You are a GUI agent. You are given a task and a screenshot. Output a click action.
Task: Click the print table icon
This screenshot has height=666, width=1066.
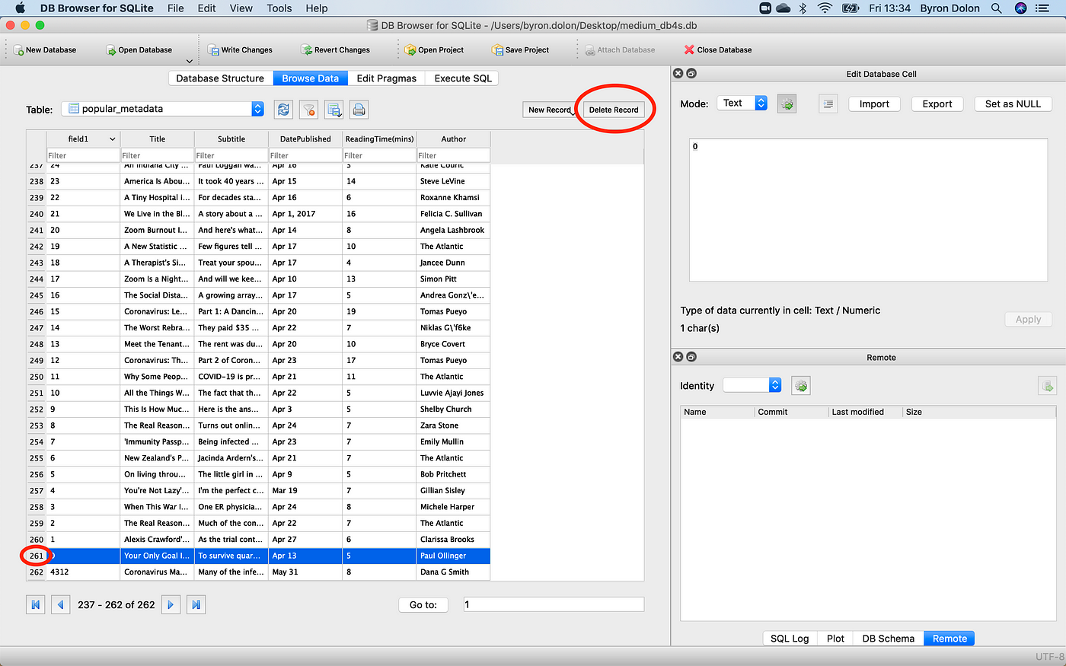359,110
